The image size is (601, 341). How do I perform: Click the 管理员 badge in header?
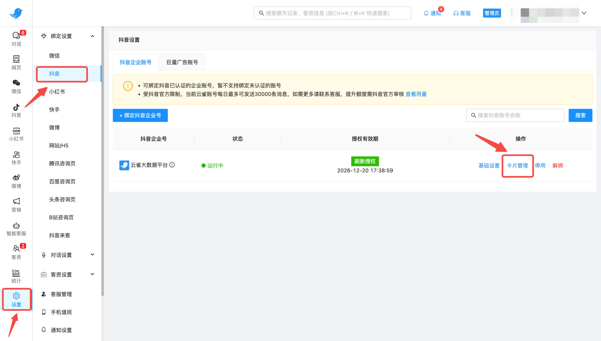click(x=492, y=13)
